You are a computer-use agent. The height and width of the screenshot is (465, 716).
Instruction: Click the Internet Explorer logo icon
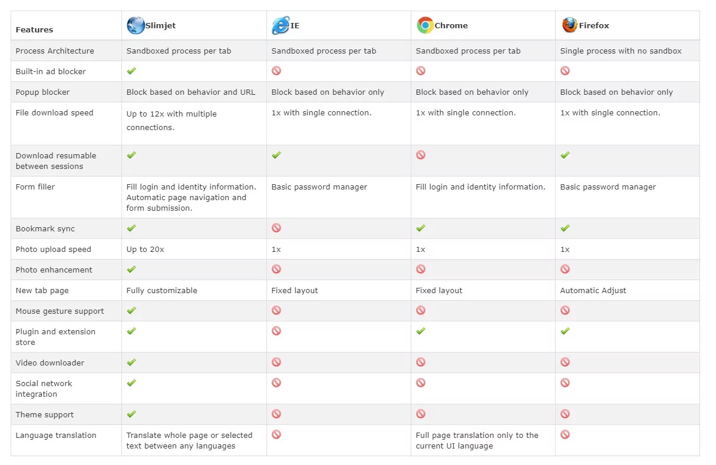coord(281,25)
